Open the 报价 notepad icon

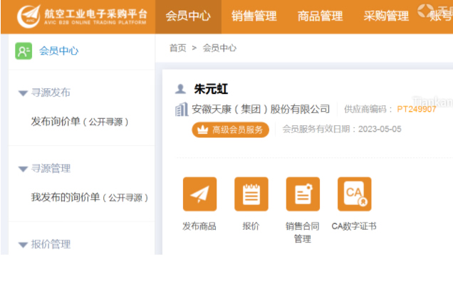click(251, 194)
